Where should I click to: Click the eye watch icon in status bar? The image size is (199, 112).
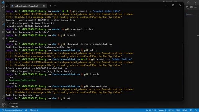[x=26, y=110]
